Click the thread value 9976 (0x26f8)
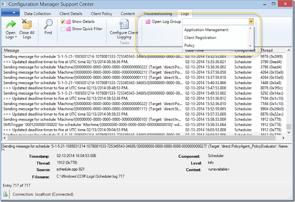Viewport: 295px width, 202px height. (x=271, y=57)
